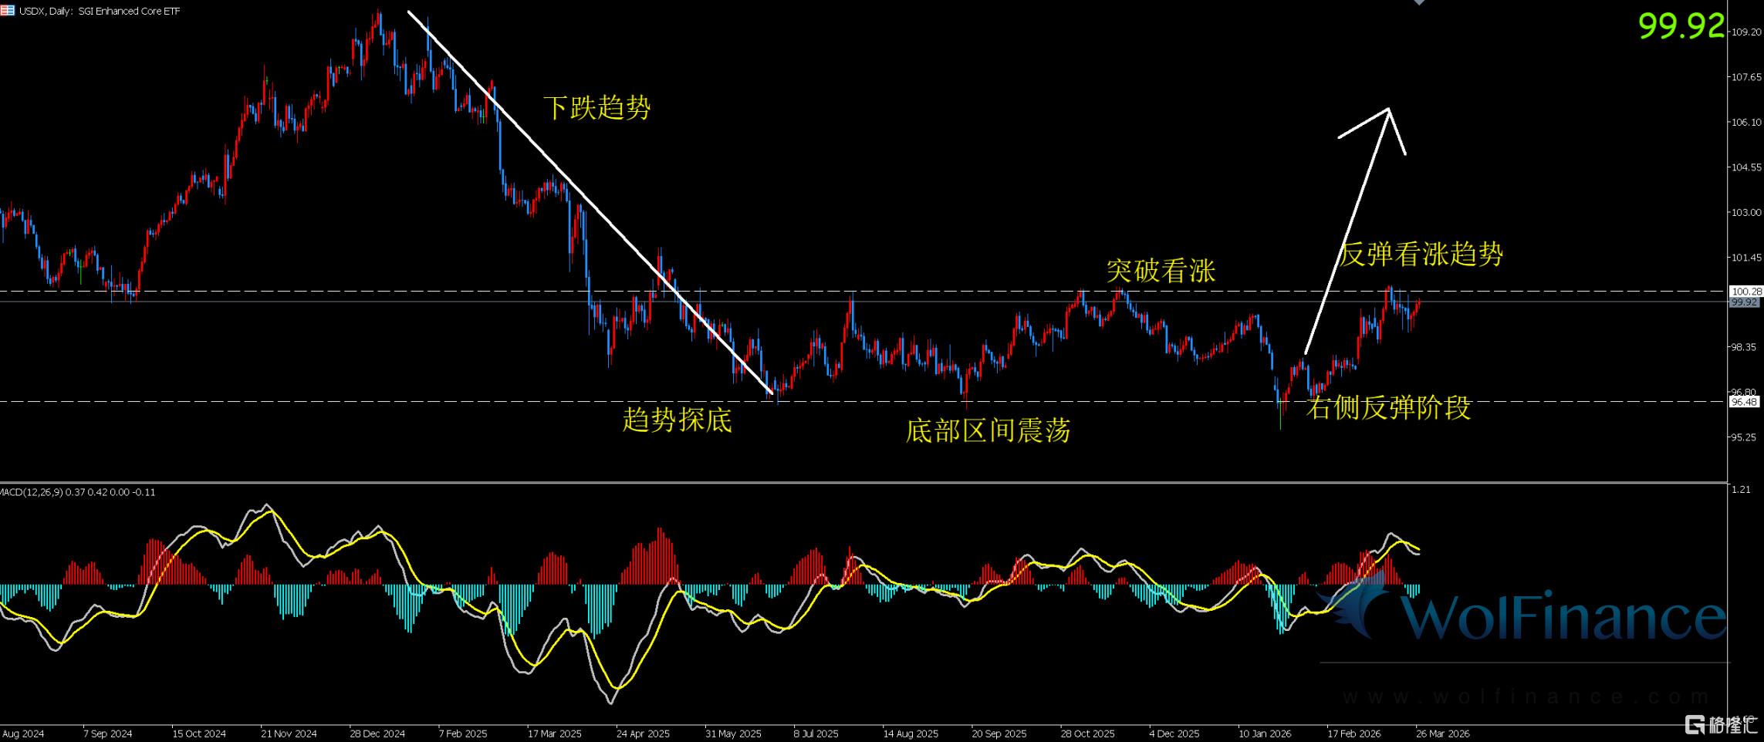Select the '反弹看涨趋势' annotation text
This screenshot has height=742, width=1764.
pyautogui.click(x=1421, y=254)
